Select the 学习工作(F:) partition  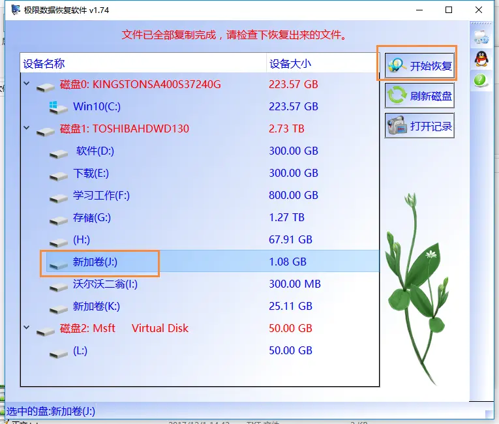coord(200,195)
